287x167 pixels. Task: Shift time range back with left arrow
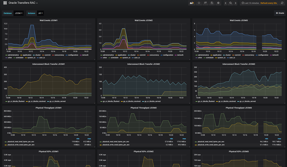pyautogui.click(x=225, y=3)
